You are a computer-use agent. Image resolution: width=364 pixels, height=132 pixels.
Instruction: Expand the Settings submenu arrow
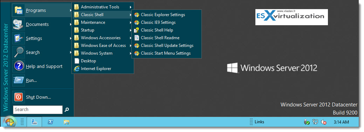[x=70, y=38]
